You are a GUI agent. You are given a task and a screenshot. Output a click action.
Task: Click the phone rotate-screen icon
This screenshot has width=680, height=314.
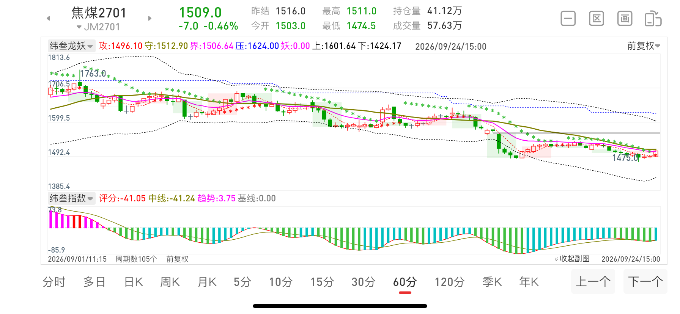pos(653,19)
